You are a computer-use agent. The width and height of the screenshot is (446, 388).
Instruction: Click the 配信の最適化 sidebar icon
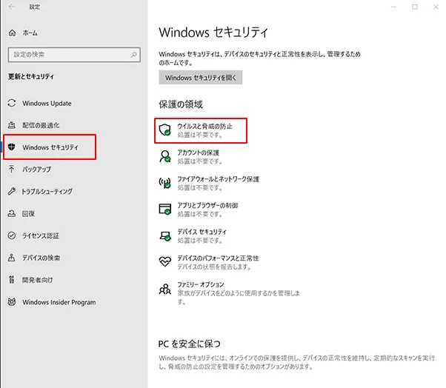tap(12, 125)
